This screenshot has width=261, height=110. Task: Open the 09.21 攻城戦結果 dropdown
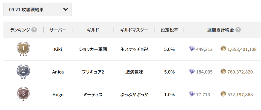(37, 10)
